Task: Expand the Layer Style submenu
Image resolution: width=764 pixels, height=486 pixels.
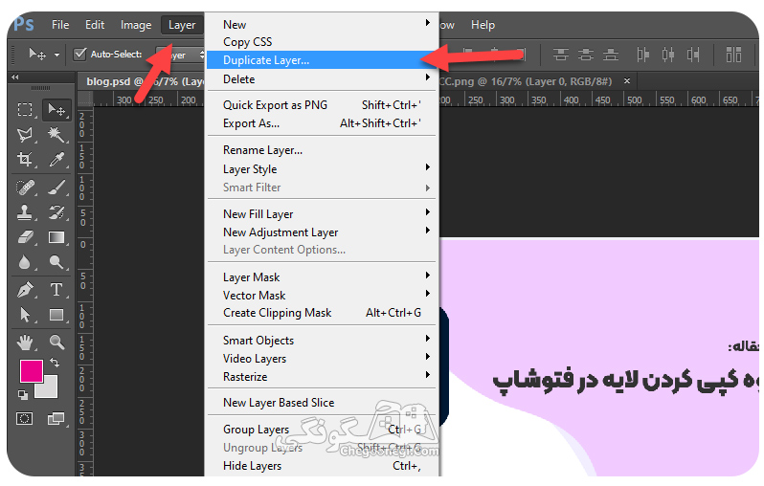Action: [427, 167]
